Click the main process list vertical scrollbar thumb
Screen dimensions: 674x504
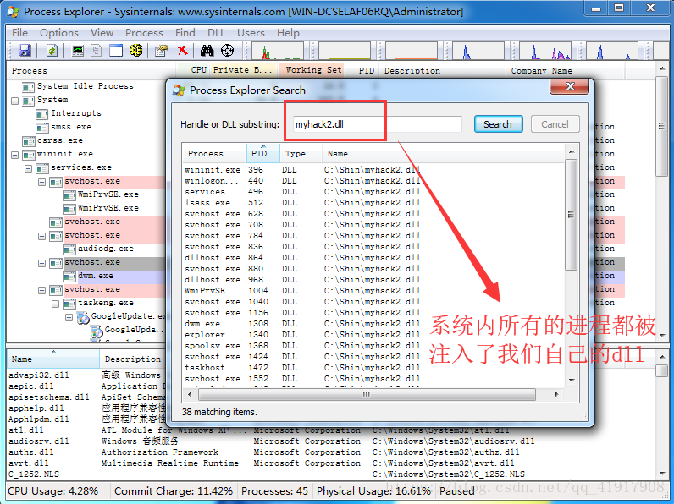coord(661,126)
